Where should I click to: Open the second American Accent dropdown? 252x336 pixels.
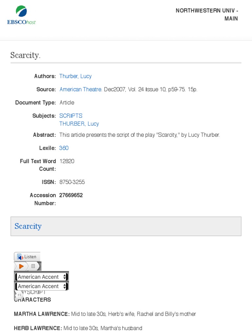(x=42, y=286)
